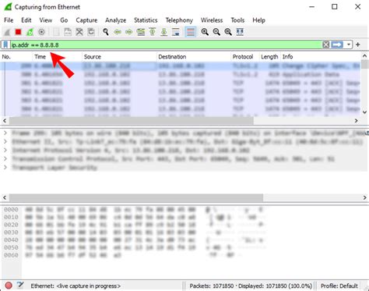This screenshot has width=369, height=291.
Task: Add a filter button with plus
Action: [358, 44]
